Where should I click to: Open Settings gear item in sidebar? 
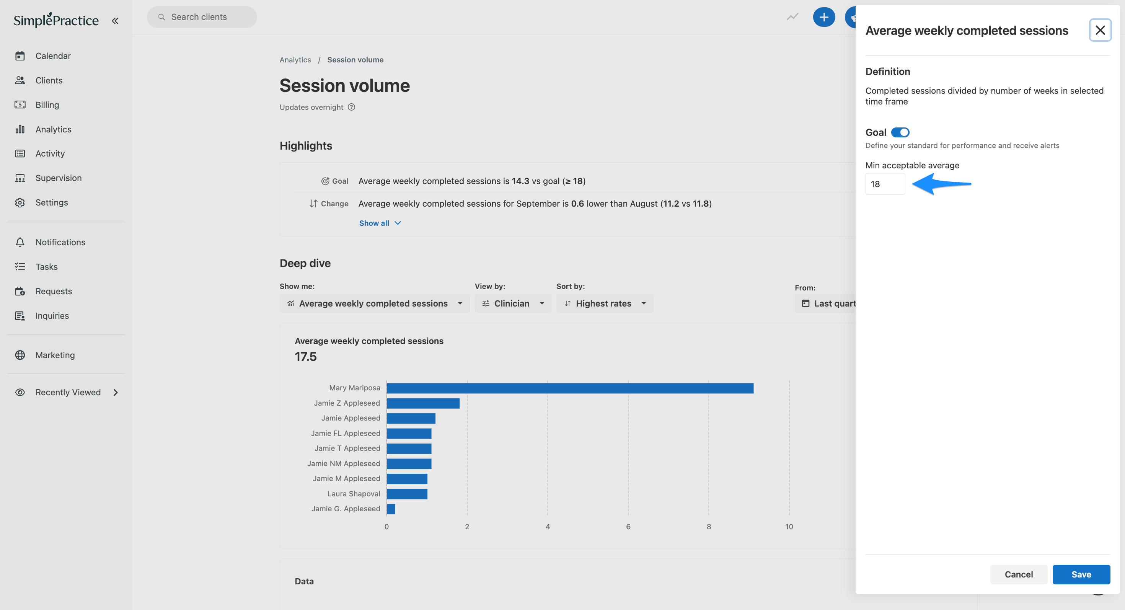[52, 202]
